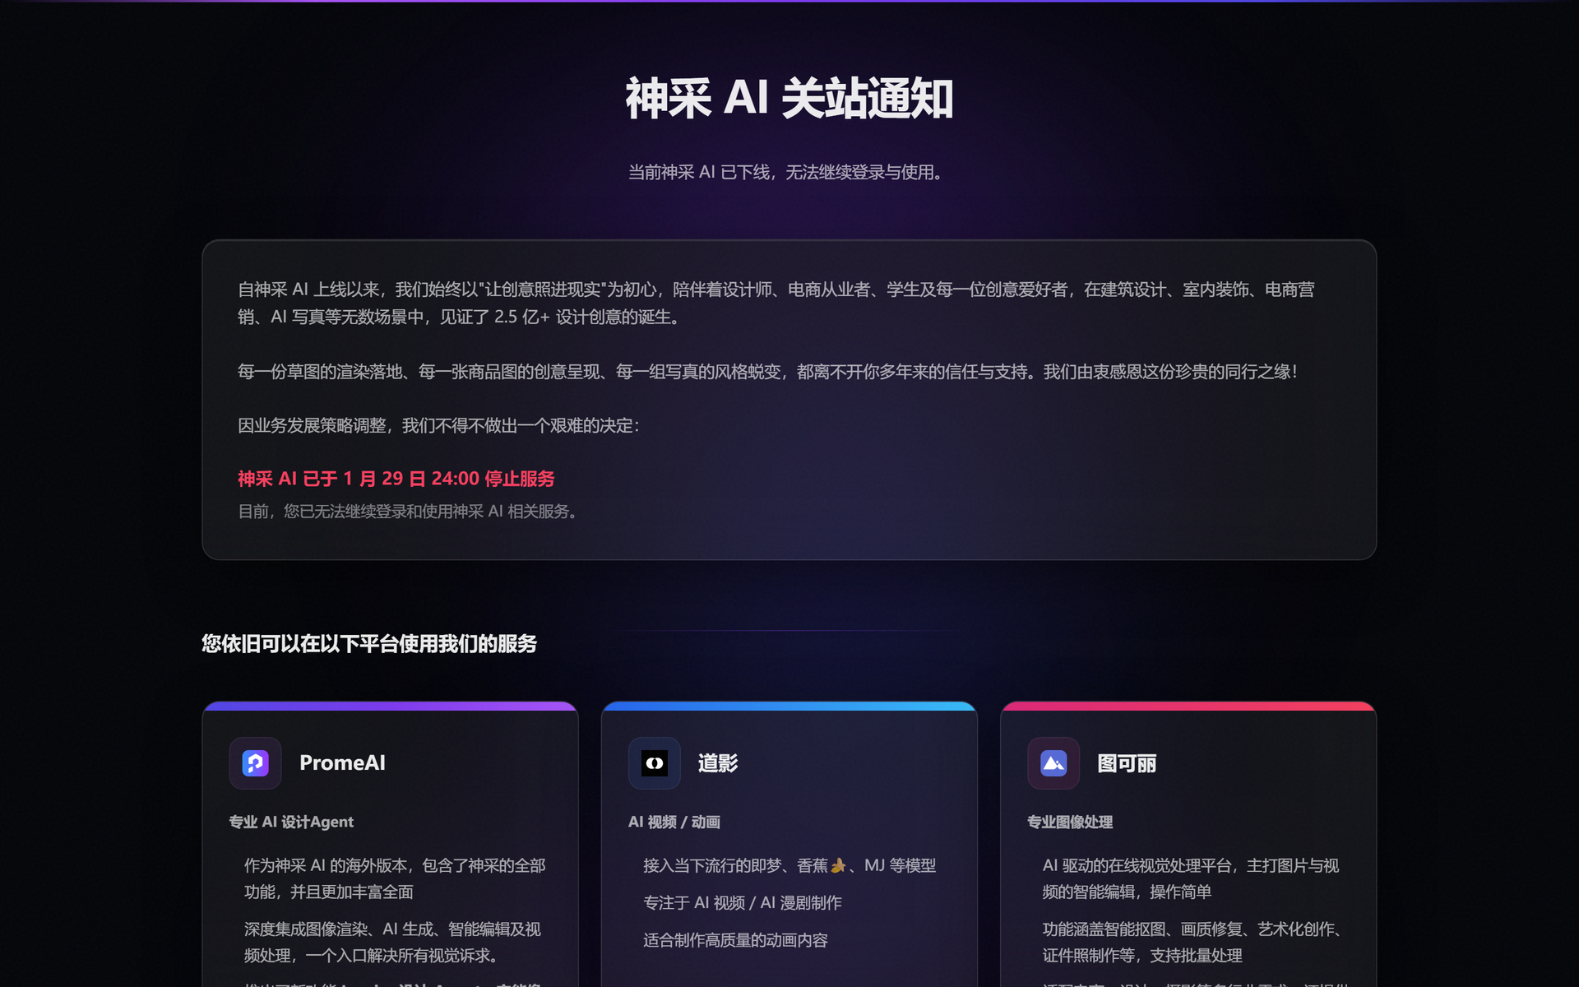Open the 道影 card title
1579x987 pixels.
718,763
